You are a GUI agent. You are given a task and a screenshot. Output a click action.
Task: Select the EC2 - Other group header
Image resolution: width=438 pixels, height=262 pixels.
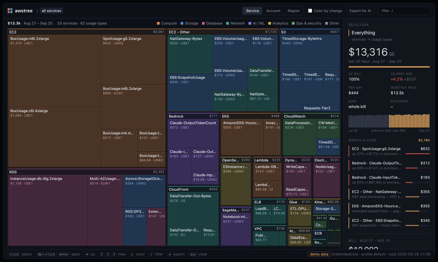click(x=223, y=32)
